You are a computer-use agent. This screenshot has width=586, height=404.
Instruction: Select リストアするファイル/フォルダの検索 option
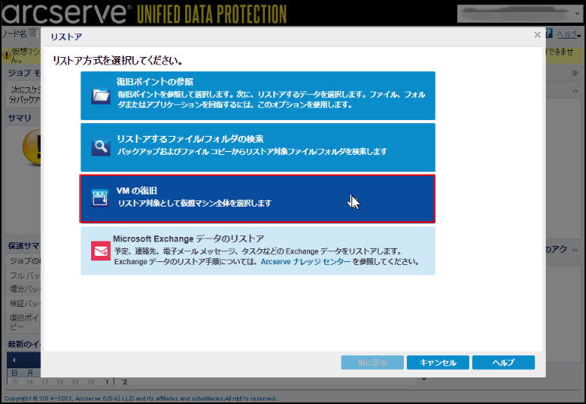(x=258, y=147)
